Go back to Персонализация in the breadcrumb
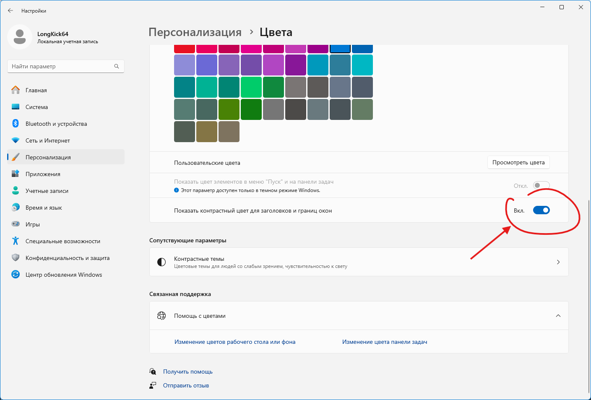This screenshot has height=400, width=591. [x=195, y=32]
